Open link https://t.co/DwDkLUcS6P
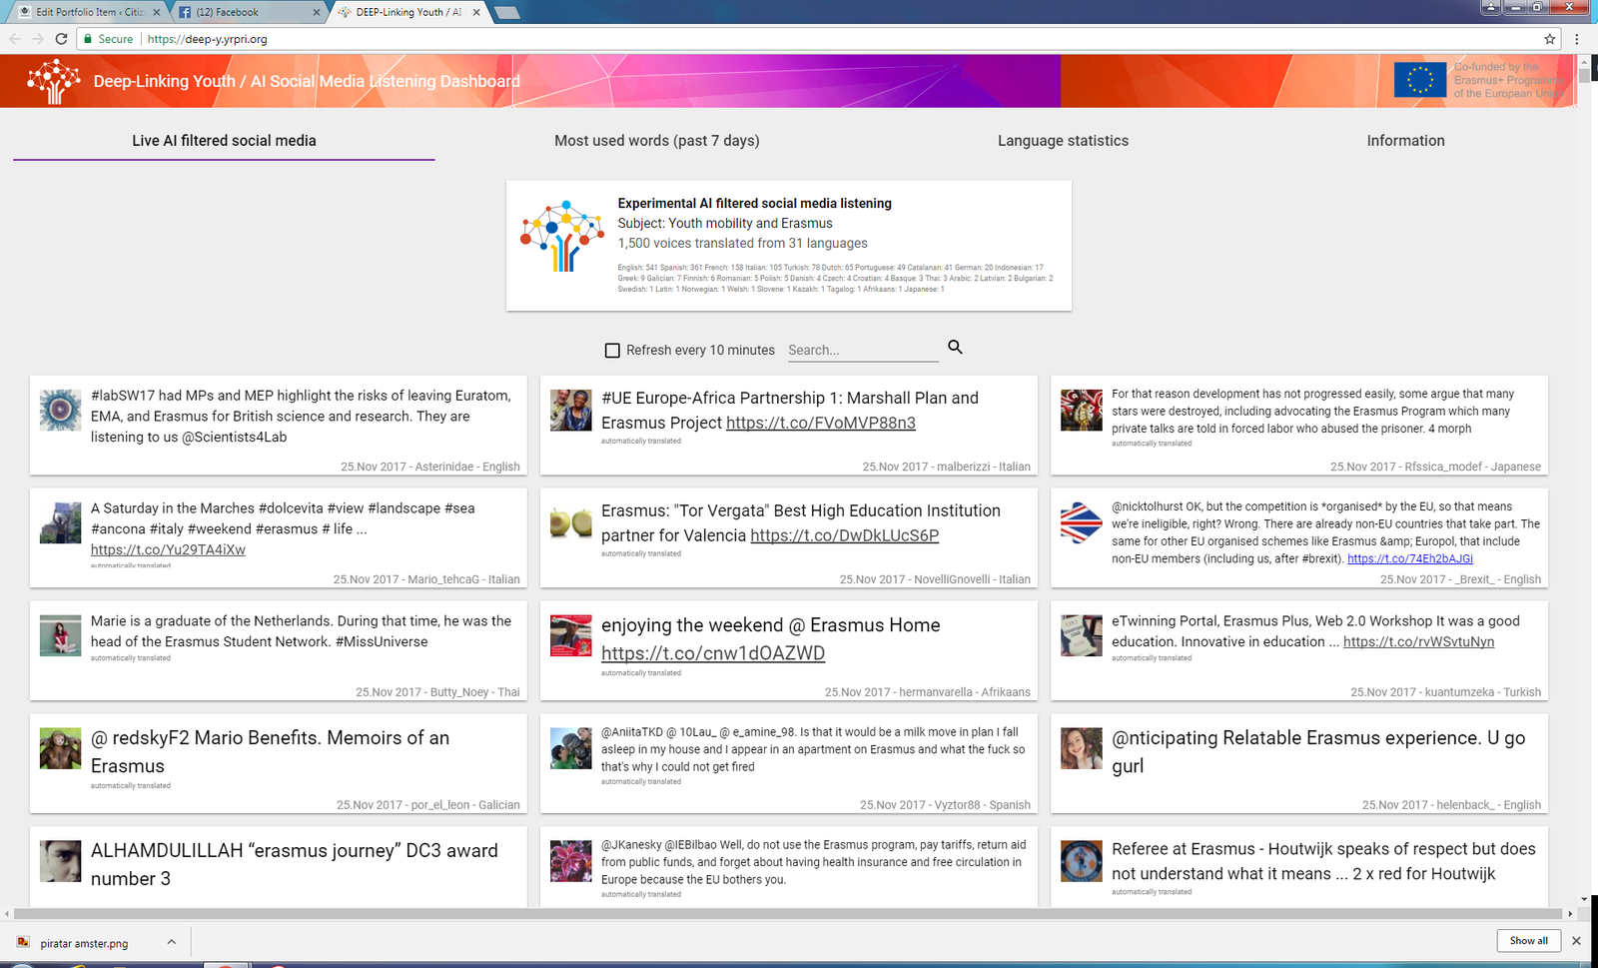The height and width of the screenshot is (968, 1598). [845, 535]
